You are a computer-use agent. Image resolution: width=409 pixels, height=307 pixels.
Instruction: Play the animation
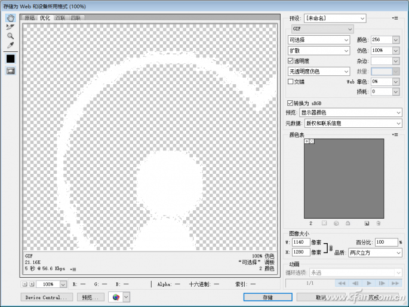pyautogui.click(x=368, y=283)
